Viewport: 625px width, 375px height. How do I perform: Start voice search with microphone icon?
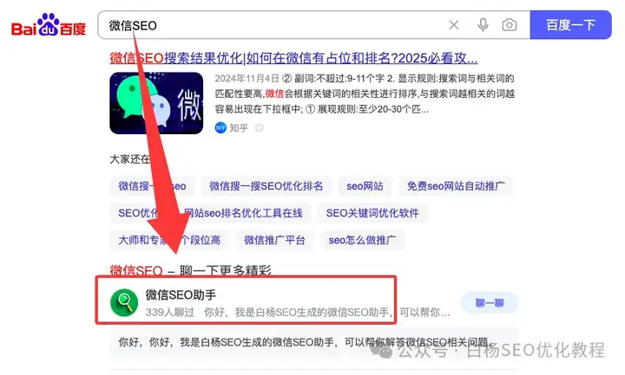(x=483, y=25)
